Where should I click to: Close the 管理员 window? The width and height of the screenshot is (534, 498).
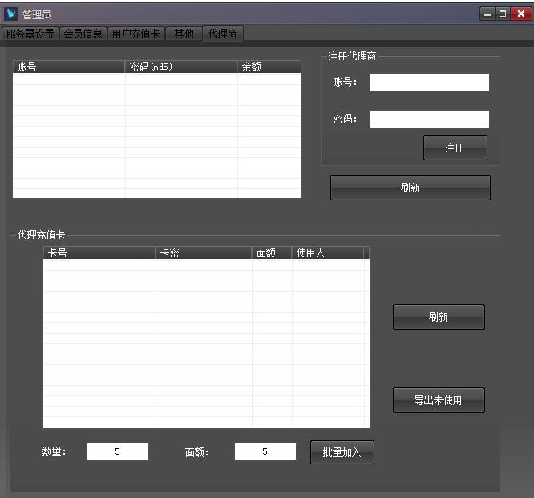(x=520, y=14)
